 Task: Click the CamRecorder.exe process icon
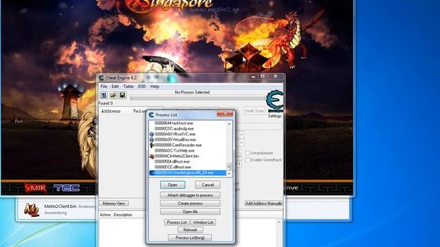click(x=152, y=145)
